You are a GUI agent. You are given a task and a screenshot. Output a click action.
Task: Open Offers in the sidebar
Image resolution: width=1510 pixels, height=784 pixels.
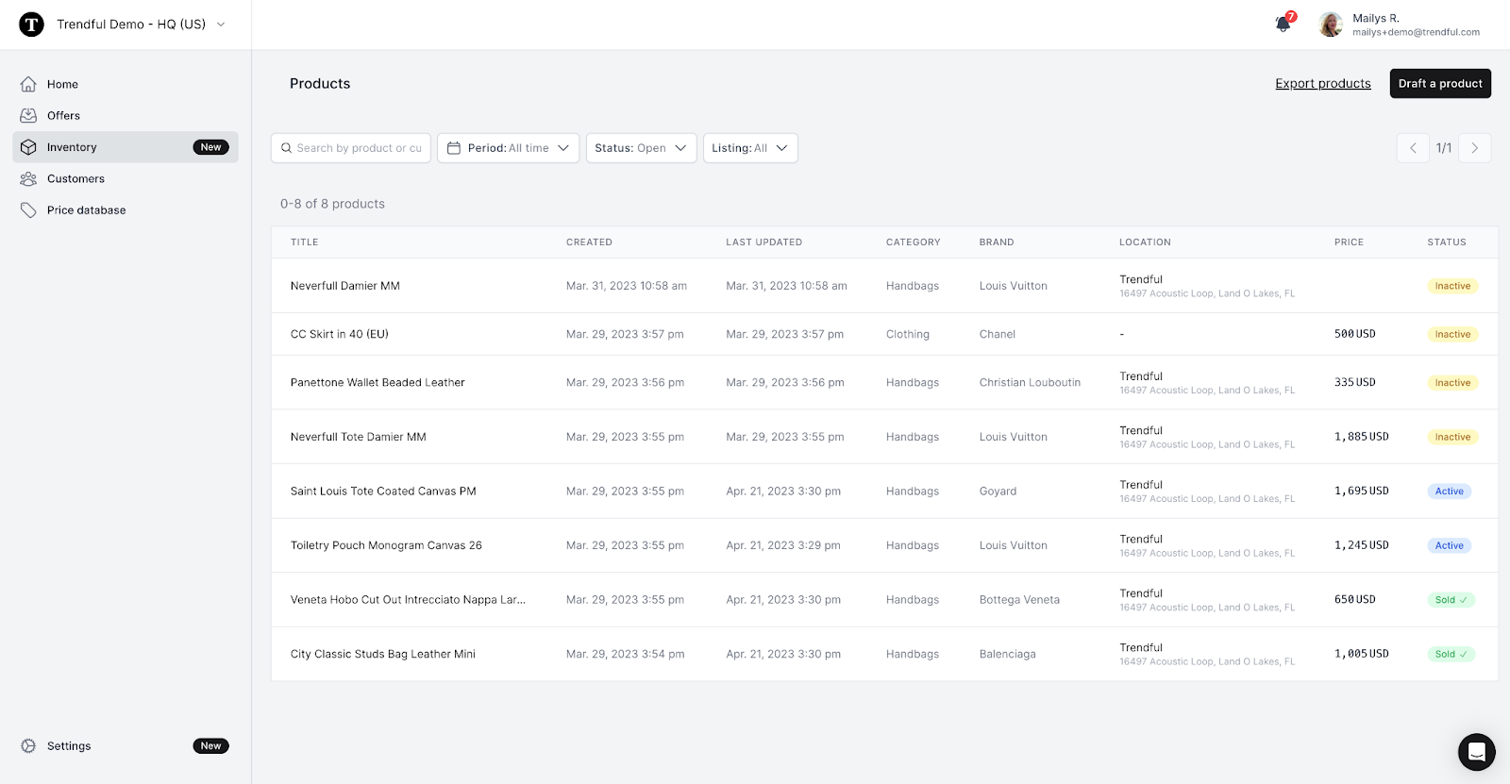[x=126, y=115]
